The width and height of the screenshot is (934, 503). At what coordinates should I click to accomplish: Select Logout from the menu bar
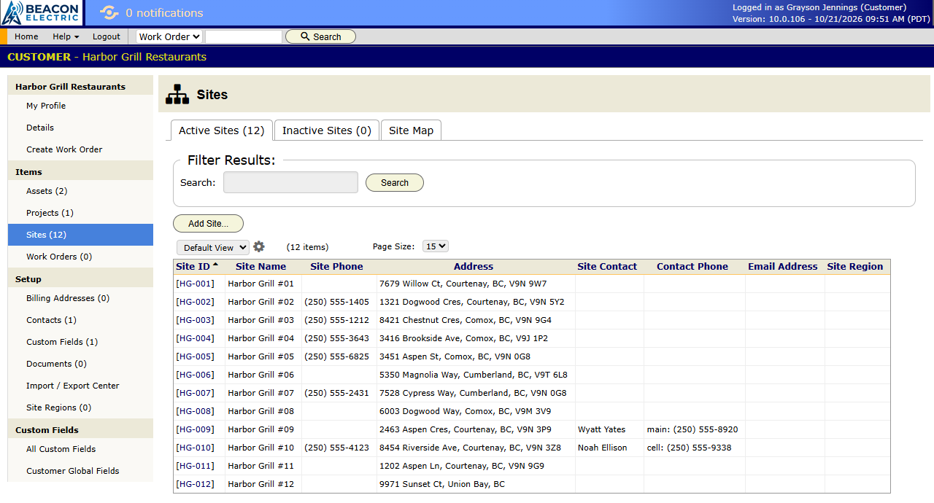click(107, 36)
